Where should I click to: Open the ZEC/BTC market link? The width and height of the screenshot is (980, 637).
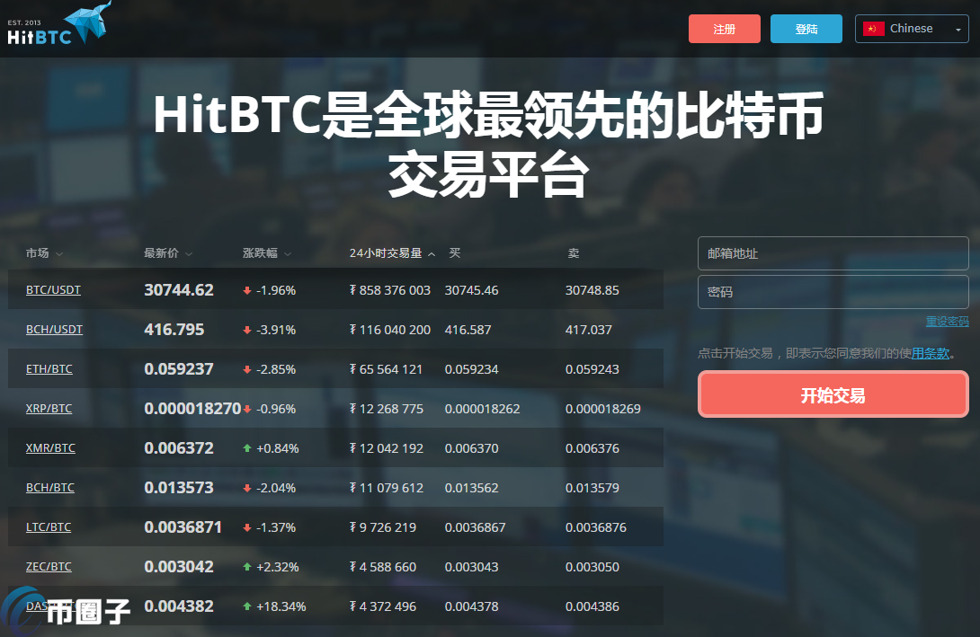tap(49, 566)
